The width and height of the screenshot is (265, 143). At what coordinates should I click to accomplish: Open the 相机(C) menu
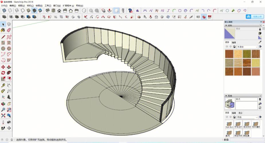click(30, 5)
